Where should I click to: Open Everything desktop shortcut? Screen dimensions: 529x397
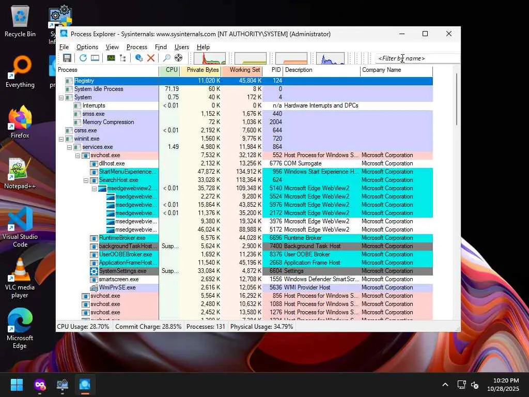pyautogui.click(x=20, y=71)
